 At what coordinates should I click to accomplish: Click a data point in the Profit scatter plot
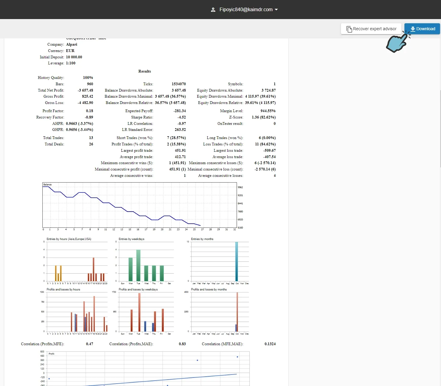pos(197,360)
